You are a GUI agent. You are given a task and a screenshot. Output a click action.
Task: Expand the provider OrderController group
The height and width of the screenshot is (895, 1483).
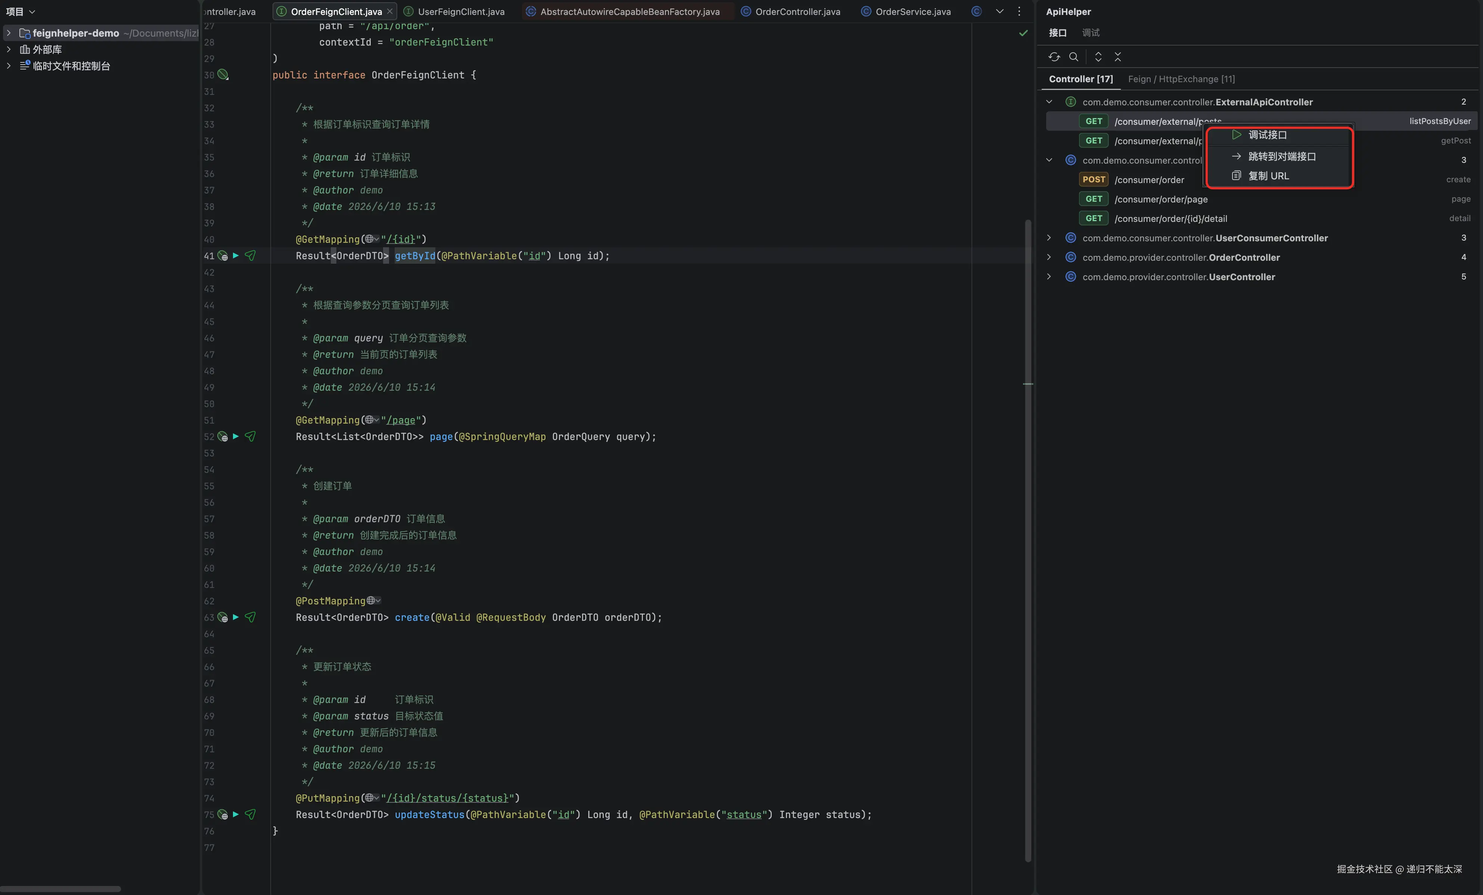tap(1049, 257)
